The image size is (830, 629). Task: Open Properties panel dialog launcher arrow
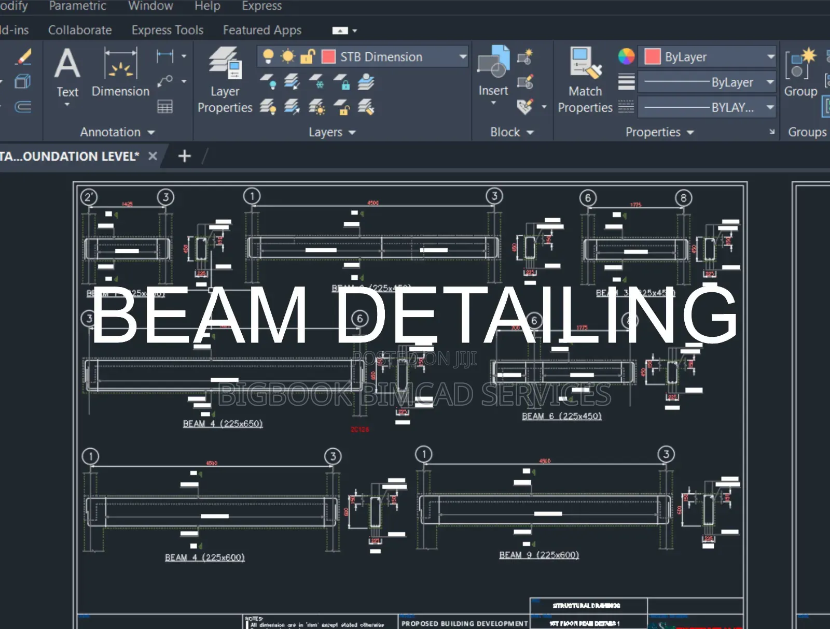coord(771,132)
